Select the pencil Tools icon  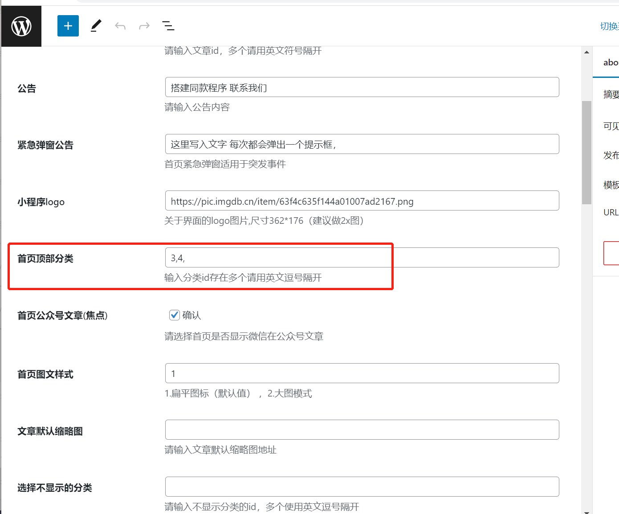pyautogui.click(x=96, y=26)
